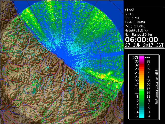Click the '-4' label at legend bottom right
This screenshot has width=165, height=124.
[148, 116]
